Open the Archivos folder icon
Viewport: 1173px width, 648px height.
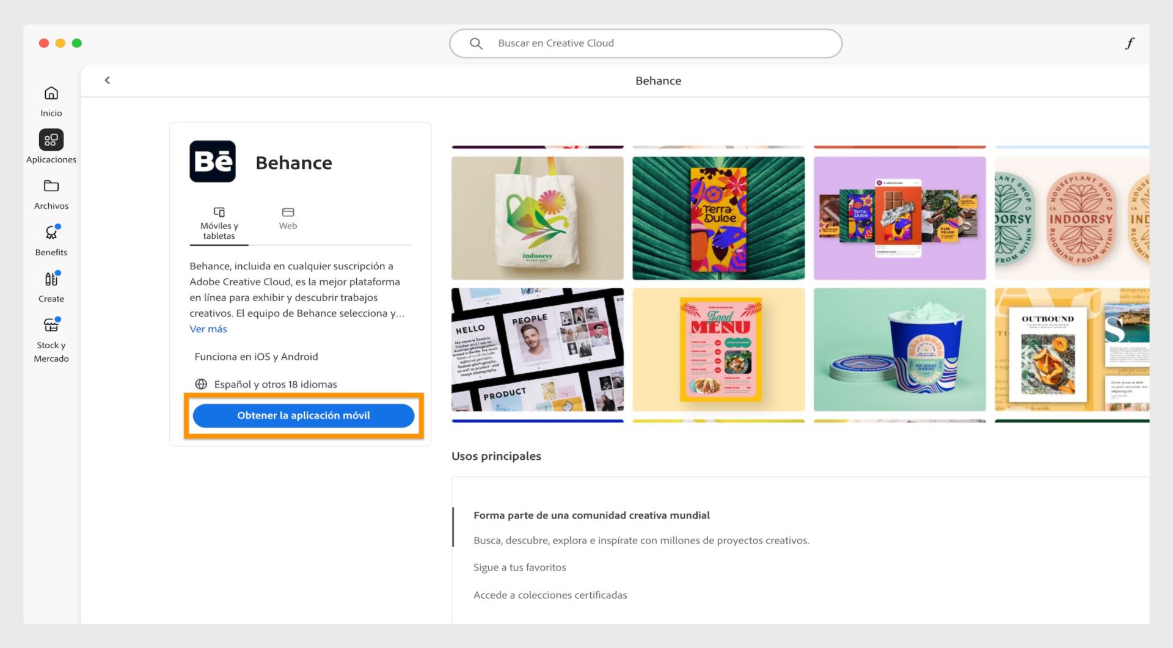(51, 191)
